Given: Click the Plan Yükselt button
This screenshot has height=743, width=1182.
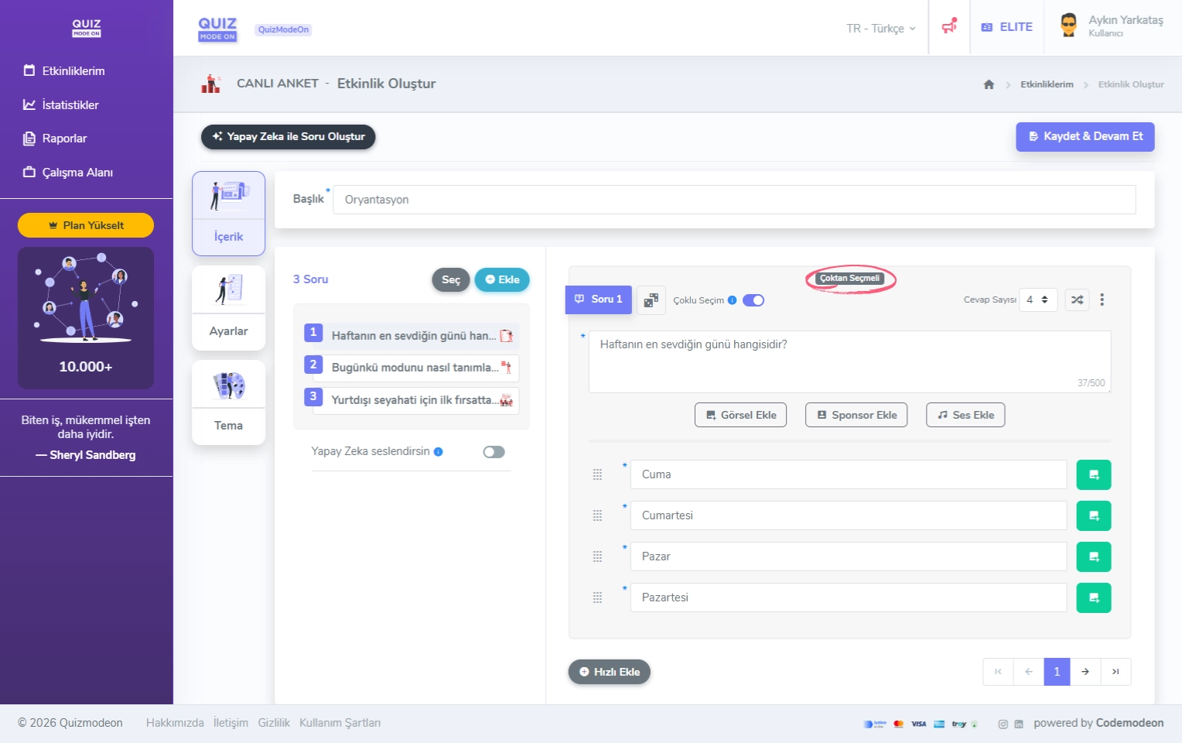Looking at the screenshot, I should (86, 225).
